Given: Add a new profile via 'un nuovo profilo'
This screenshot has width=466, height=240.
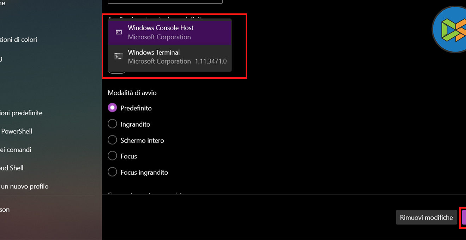Looking at the screenshot, I should 25,186.
